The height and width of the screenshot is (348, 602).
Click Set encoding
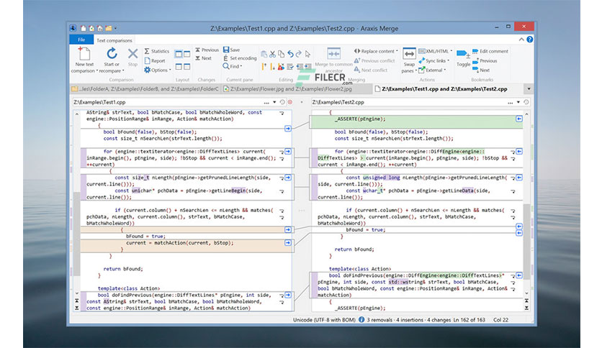240,58
